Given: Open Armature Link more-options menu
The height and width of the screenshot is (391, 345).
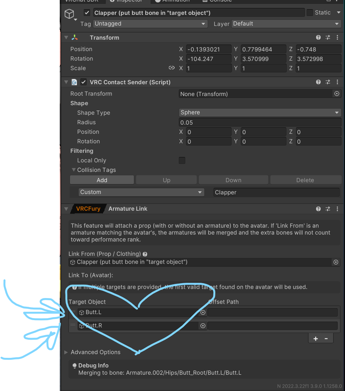Looking at the screenshot, I should [x=337, y=209].
